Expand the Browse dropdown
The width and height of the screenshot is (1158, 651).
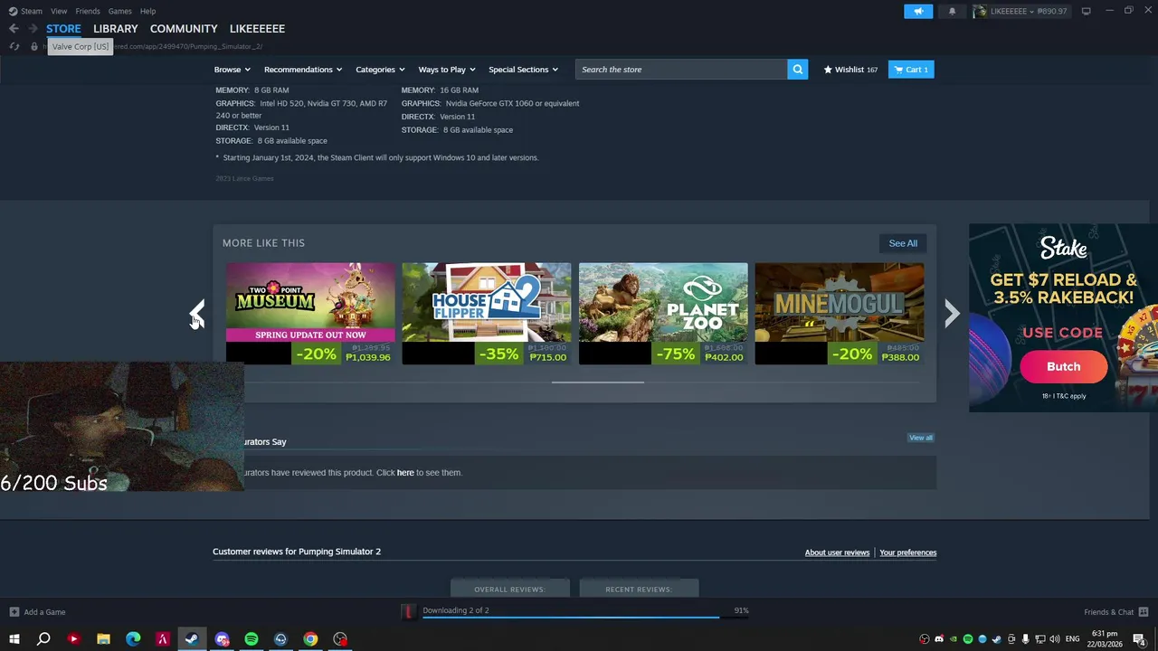coord(232,70)
